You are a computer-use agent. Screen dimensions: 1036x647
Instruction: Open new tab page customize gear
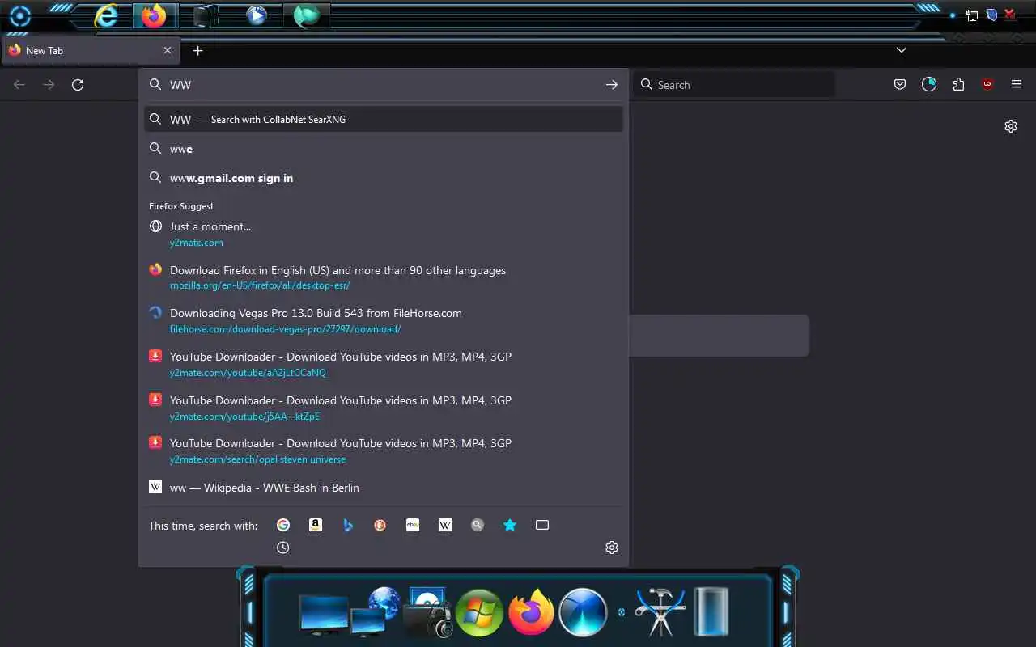[x=1011, y=126]
